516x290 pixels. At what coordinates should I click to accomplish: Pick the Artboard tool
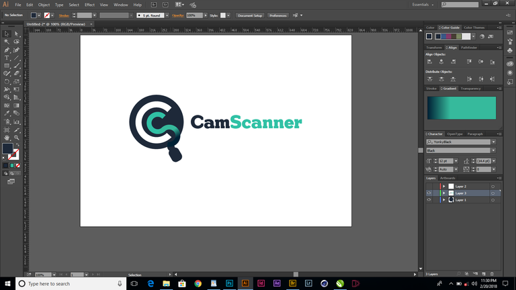7,130
